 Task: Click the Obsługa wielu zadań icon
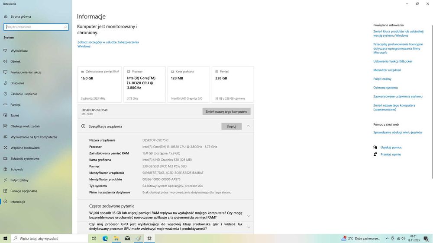point(5,126)
